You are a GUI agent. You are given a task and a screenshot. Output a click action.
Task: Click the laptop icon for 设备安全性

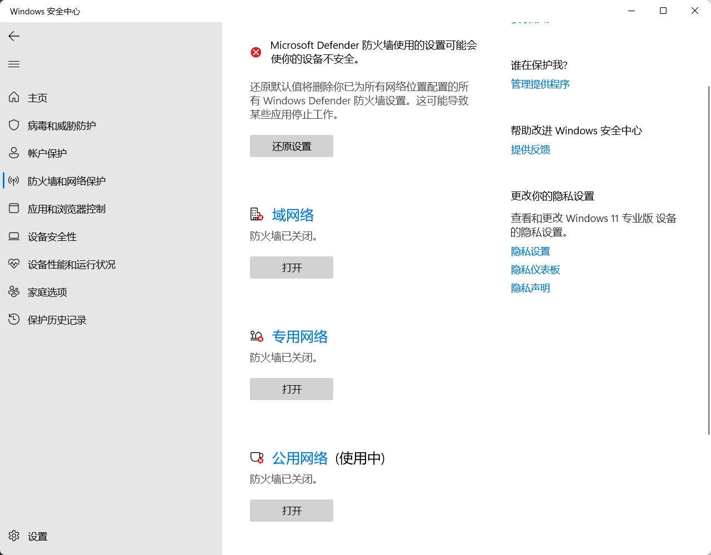tap(14, 236)
